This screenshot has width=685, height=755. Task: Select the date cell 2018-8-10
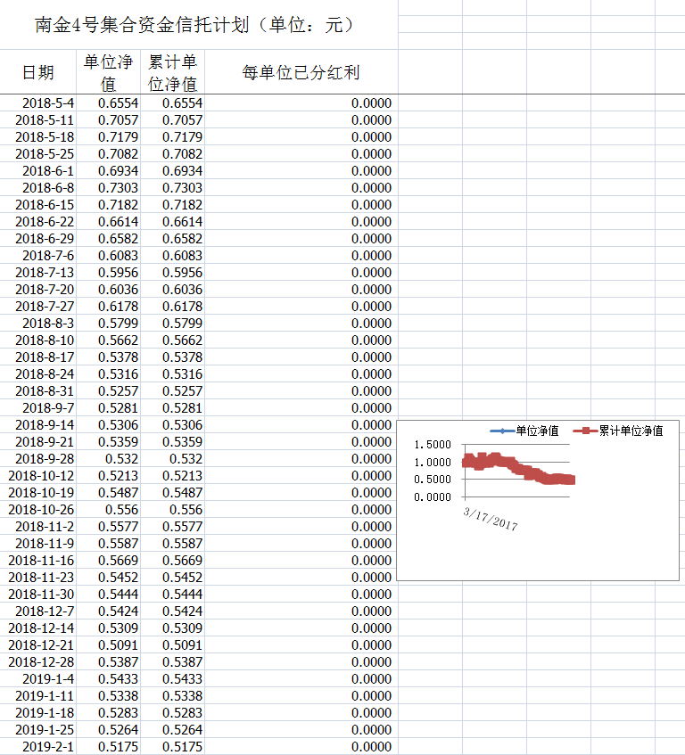(x=38, y=340)
